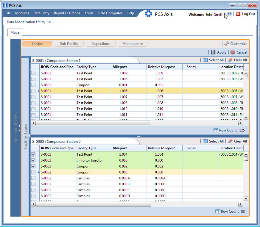The image size is (260, 227).
Task: Click row indicator arrow on S-0002 Coupon row
Action: [x=38, y=172]
